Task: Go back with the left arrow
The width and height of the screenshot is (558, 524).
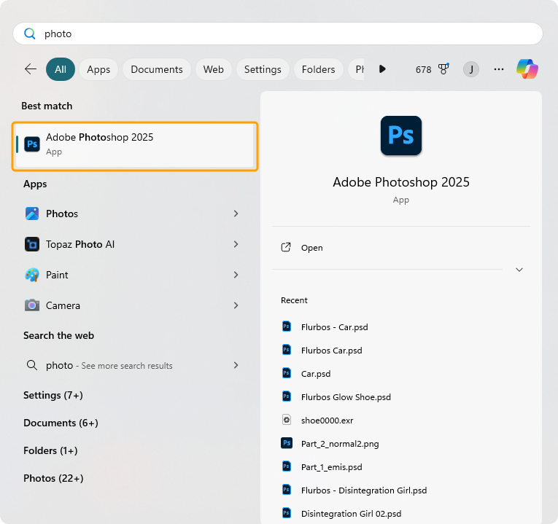Action: tap(31, 69)
